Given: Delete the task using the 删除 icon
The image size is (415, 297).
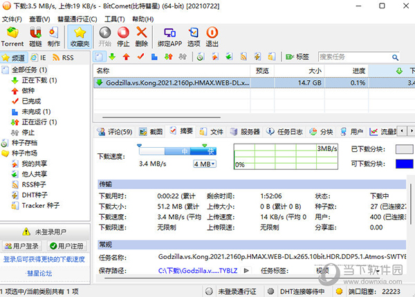Looking at the screenshot, I should 141,36.
